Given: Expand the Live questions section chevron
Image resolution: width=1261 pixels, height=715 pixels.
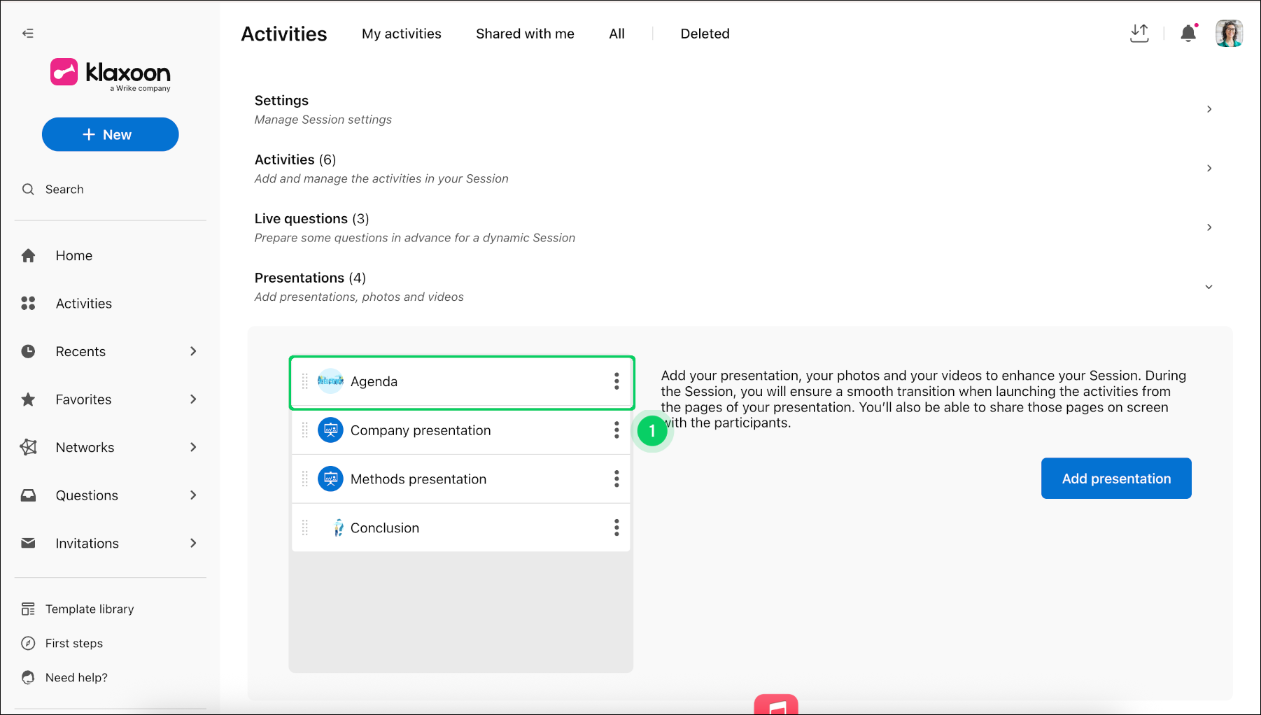Looking at the screenshot, I should 1209,227.
